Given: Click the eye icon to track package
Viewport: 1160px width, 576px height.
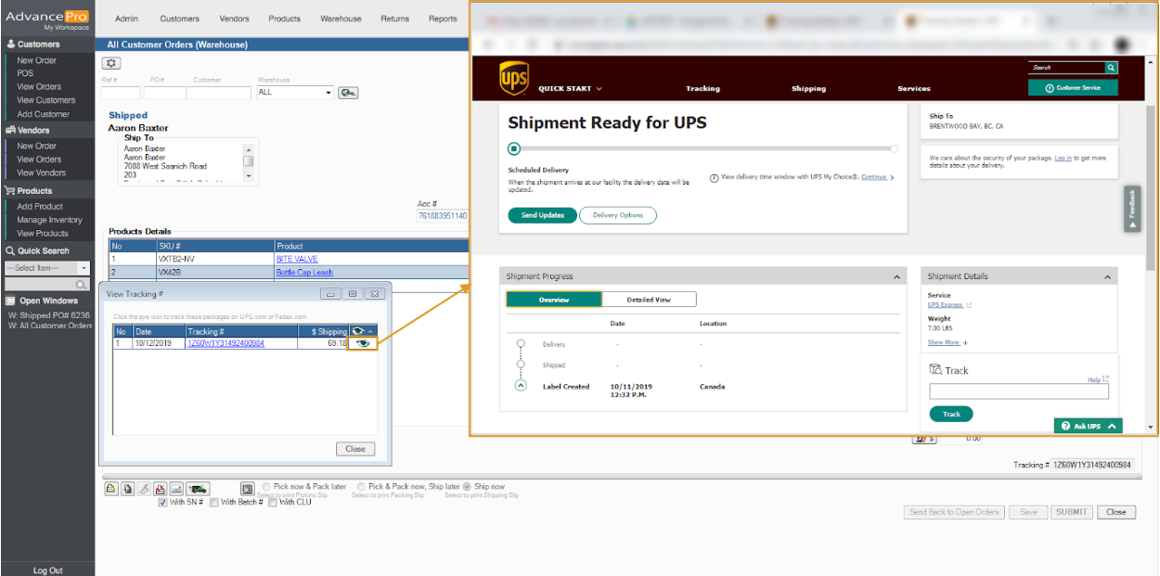Looking at the screenshot, I should 362,343.
